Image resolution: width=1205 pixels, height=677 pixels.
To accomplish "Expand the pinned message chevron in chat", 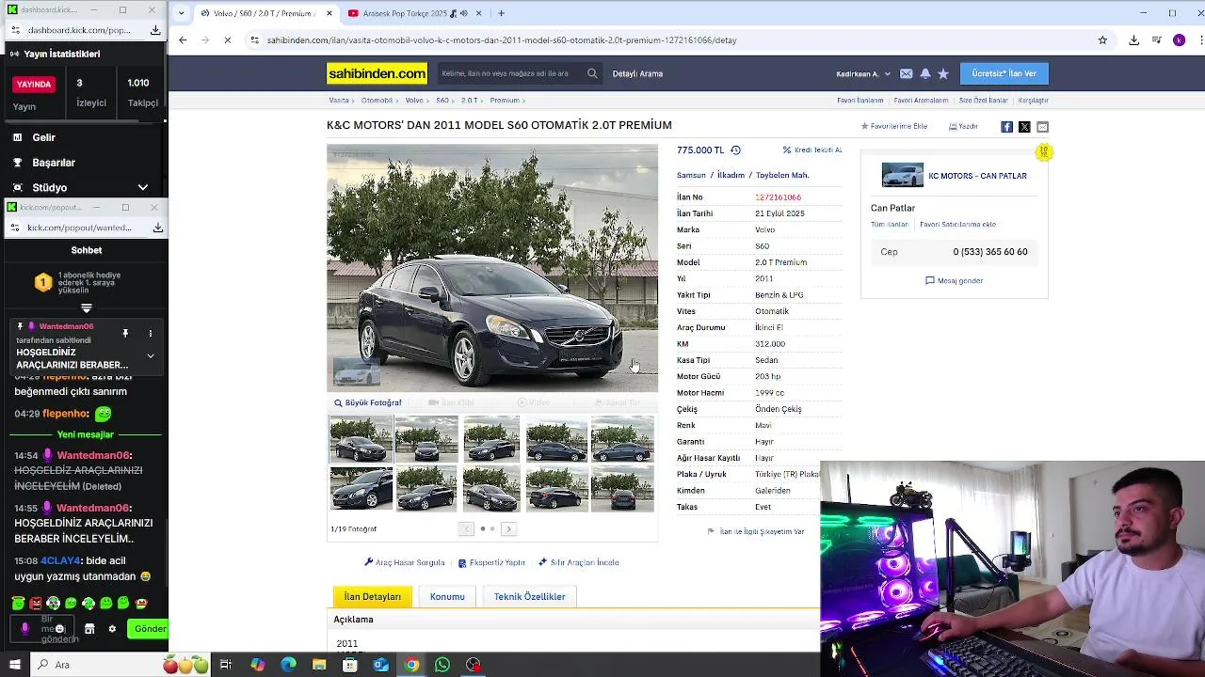I will coord(150,355).
